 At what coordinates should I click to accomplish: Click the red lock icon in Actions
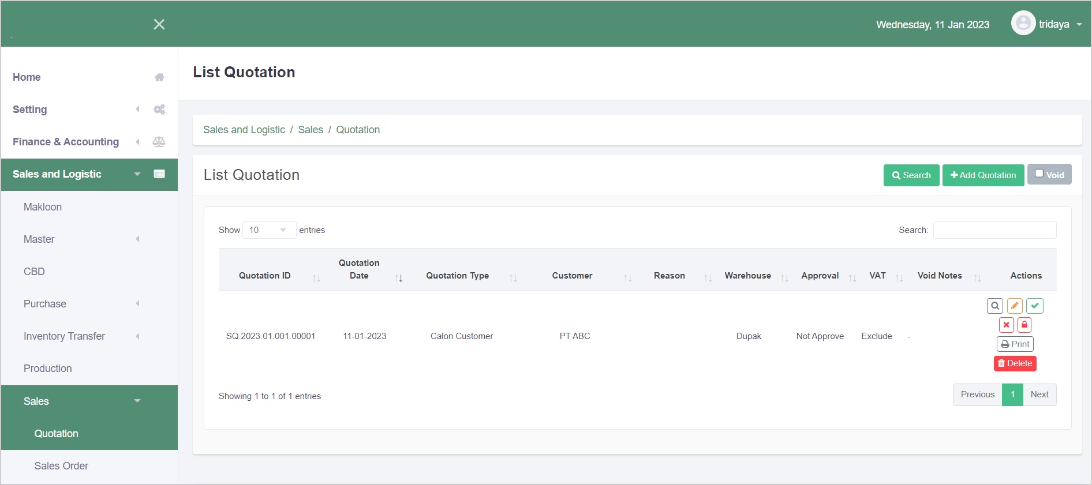1024,325
